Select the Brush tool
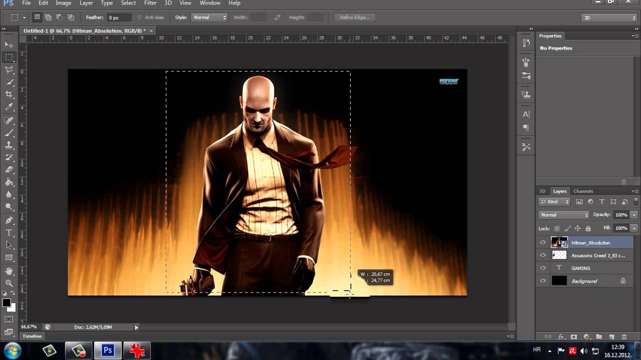Screen dimensions: 641x360 point(9,133)
